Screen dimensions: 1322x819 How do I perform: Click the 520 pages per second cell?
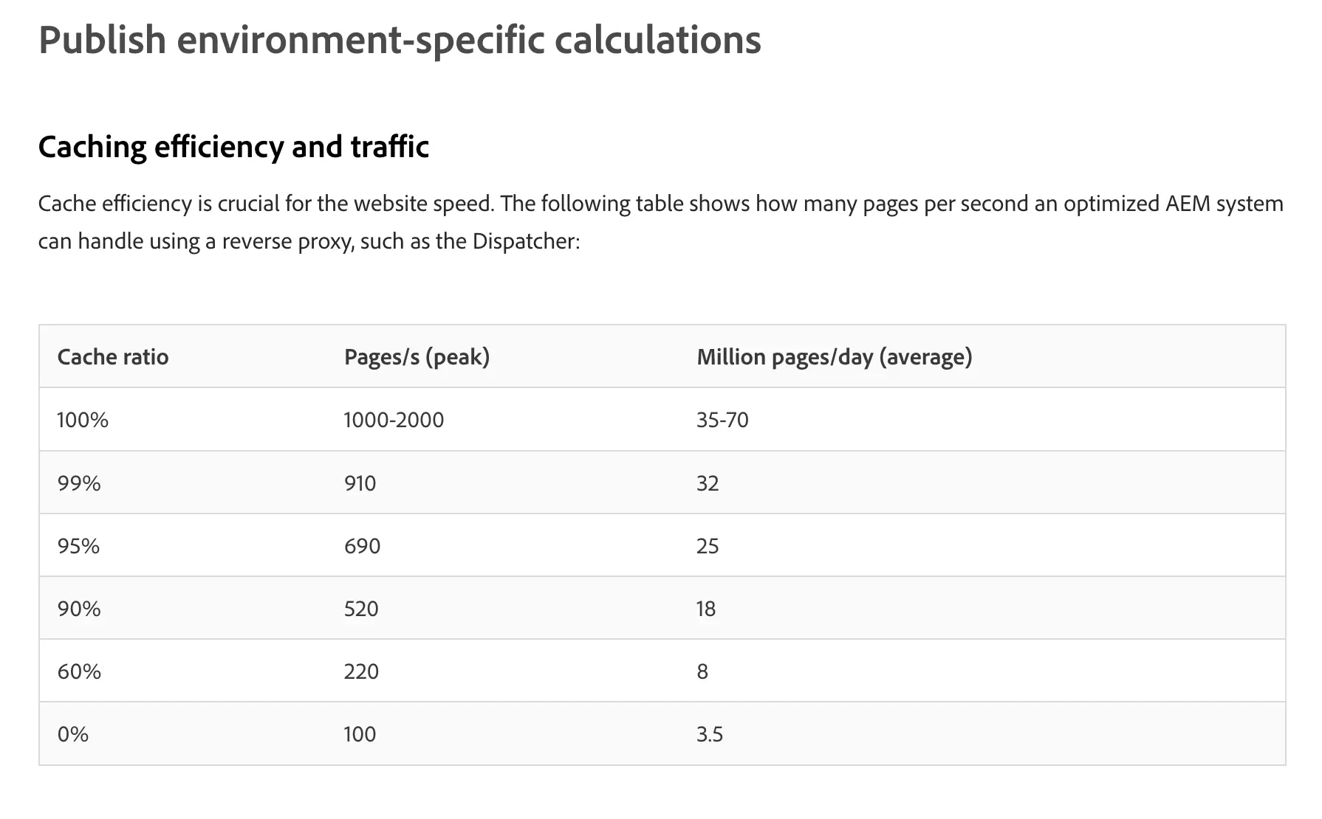click(361, 609)
